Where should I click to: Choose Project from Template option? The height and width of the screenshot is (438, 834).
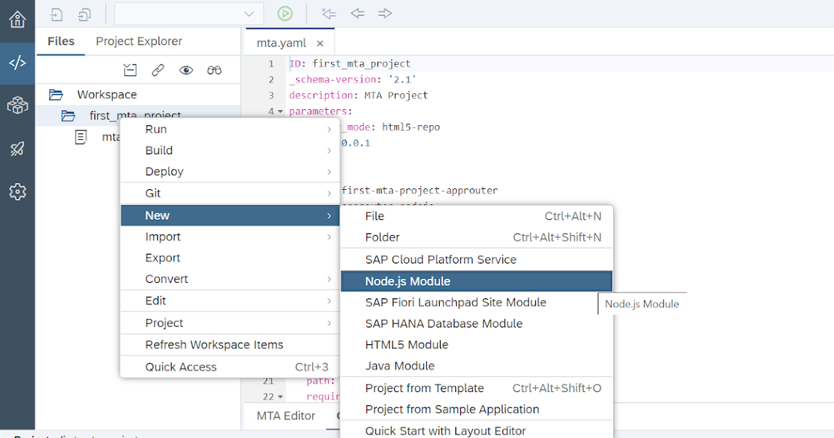426,388
